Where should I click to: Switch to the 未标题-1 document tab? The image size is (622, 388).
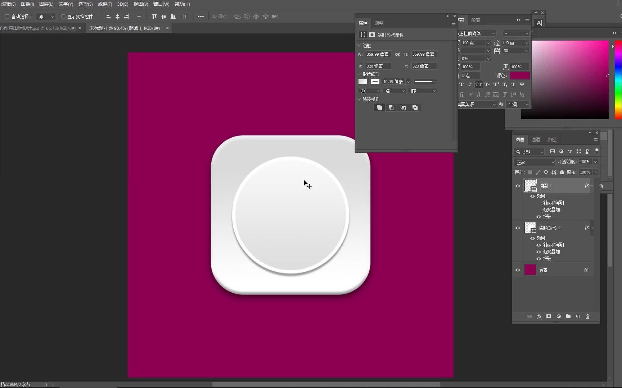tap(126, 28)
